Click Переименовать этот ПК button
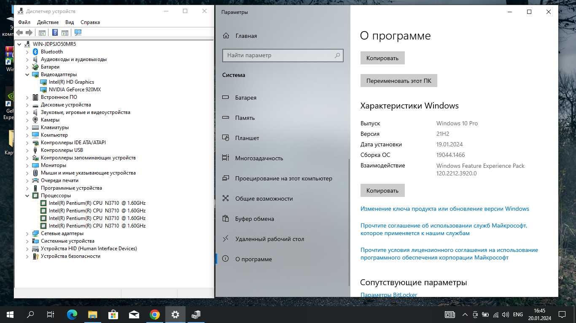 (x=399, y=81)
